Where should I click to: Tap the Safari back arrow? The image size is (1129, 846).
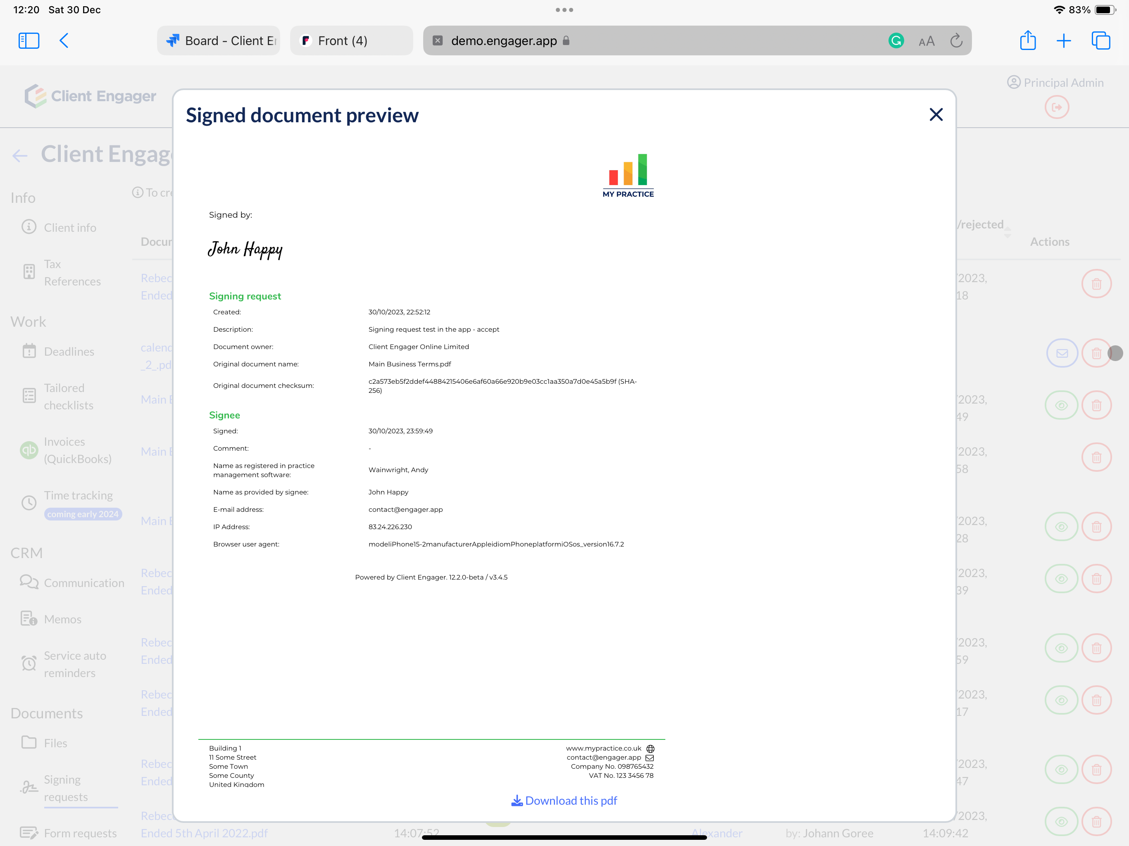click(x=64, y=40)
